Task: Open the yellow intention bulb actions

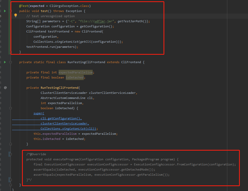Action: (15, 15)
